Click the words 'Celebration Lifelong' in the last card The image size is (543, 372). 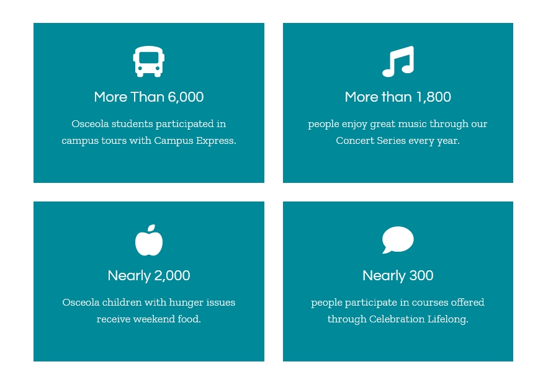[x=418, y=319]
